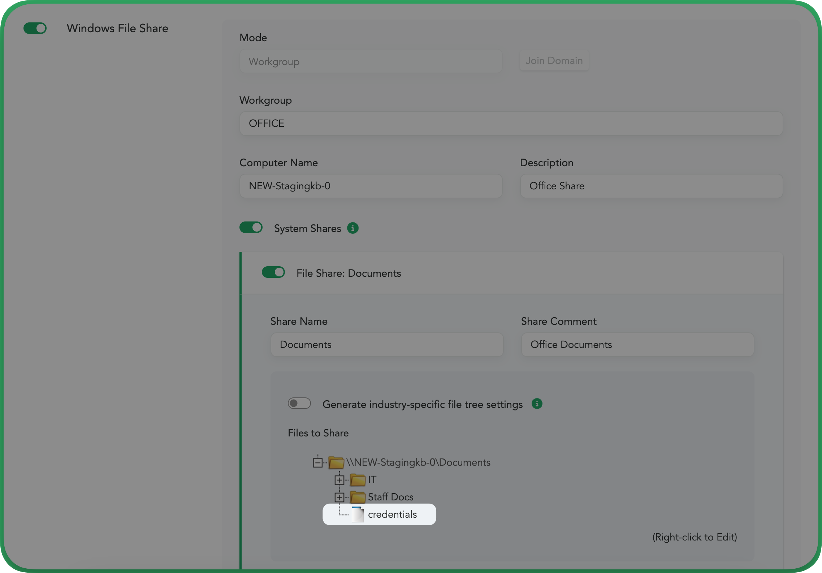Viewport: 822px width, 573px height.
Task: Toggle the Windows File Share master switch
Action: [x=35, y=27]
